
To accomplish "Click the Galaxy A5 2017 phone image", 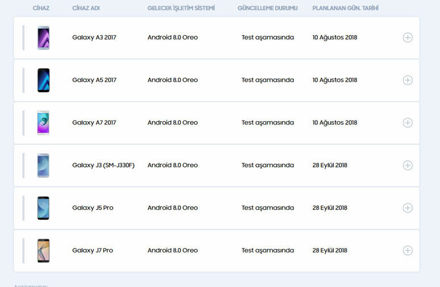I will (43, 80).
